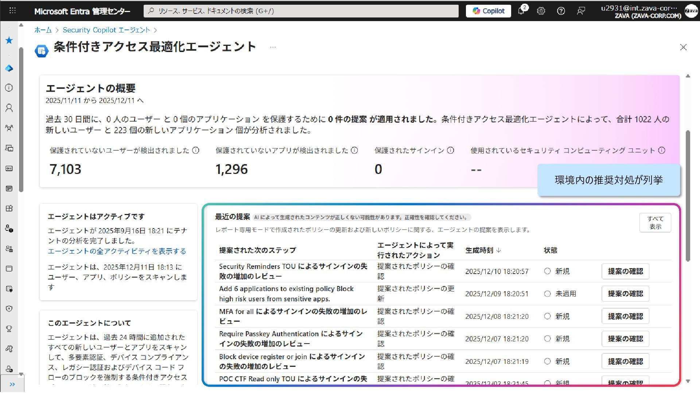This screenshot has height=393, width=700.
Task: Click the notifications bell icon
Action: [521, 11]
